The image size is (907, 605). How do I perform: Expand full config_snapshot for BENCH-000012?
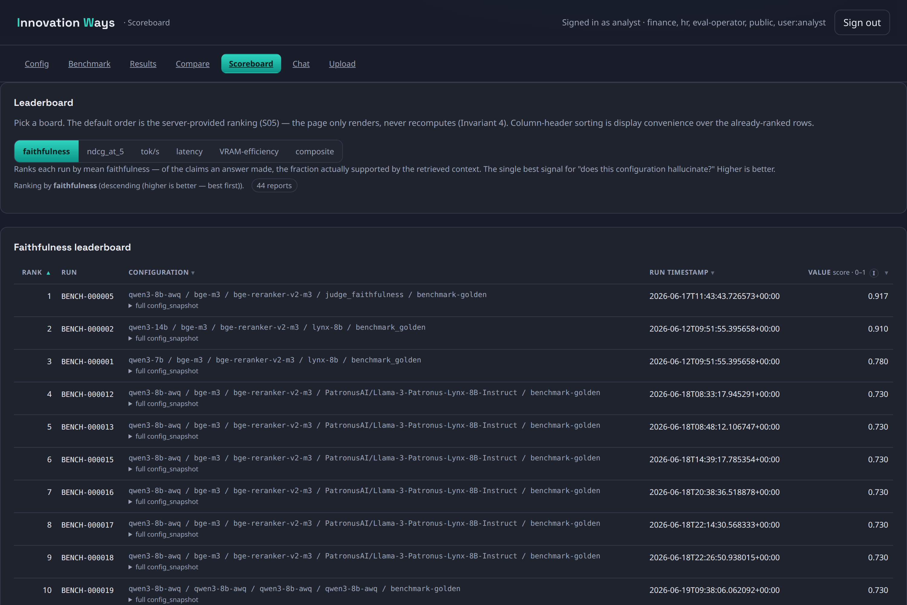(163, 404)
